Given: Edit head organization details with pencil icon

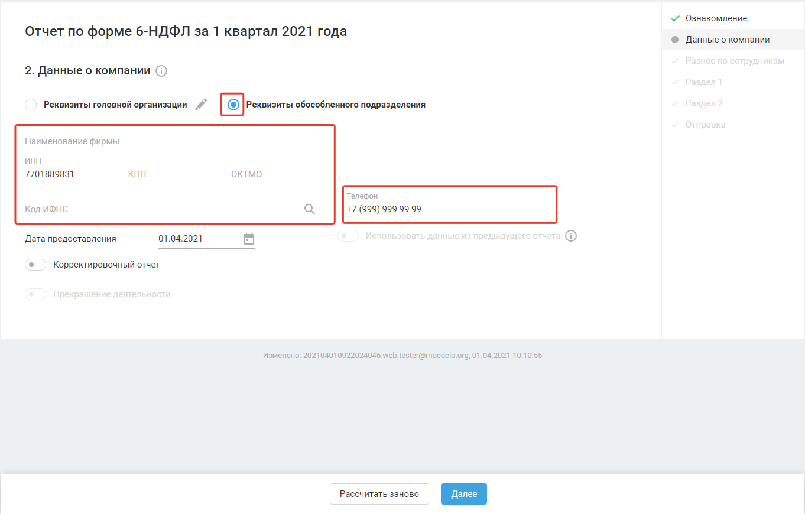Looking at the screenshot, I should [202, 105].
